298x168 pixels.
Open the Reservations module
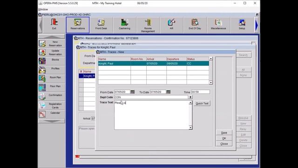pos(78,25)
